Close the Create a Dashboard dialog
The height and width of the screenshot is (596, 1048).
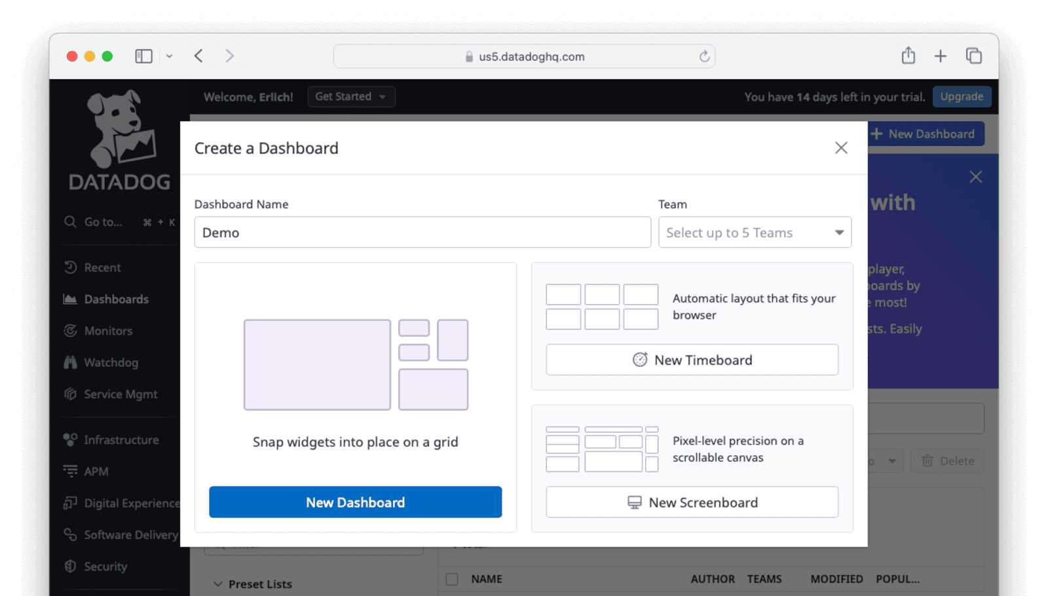(x=841, y=148)
